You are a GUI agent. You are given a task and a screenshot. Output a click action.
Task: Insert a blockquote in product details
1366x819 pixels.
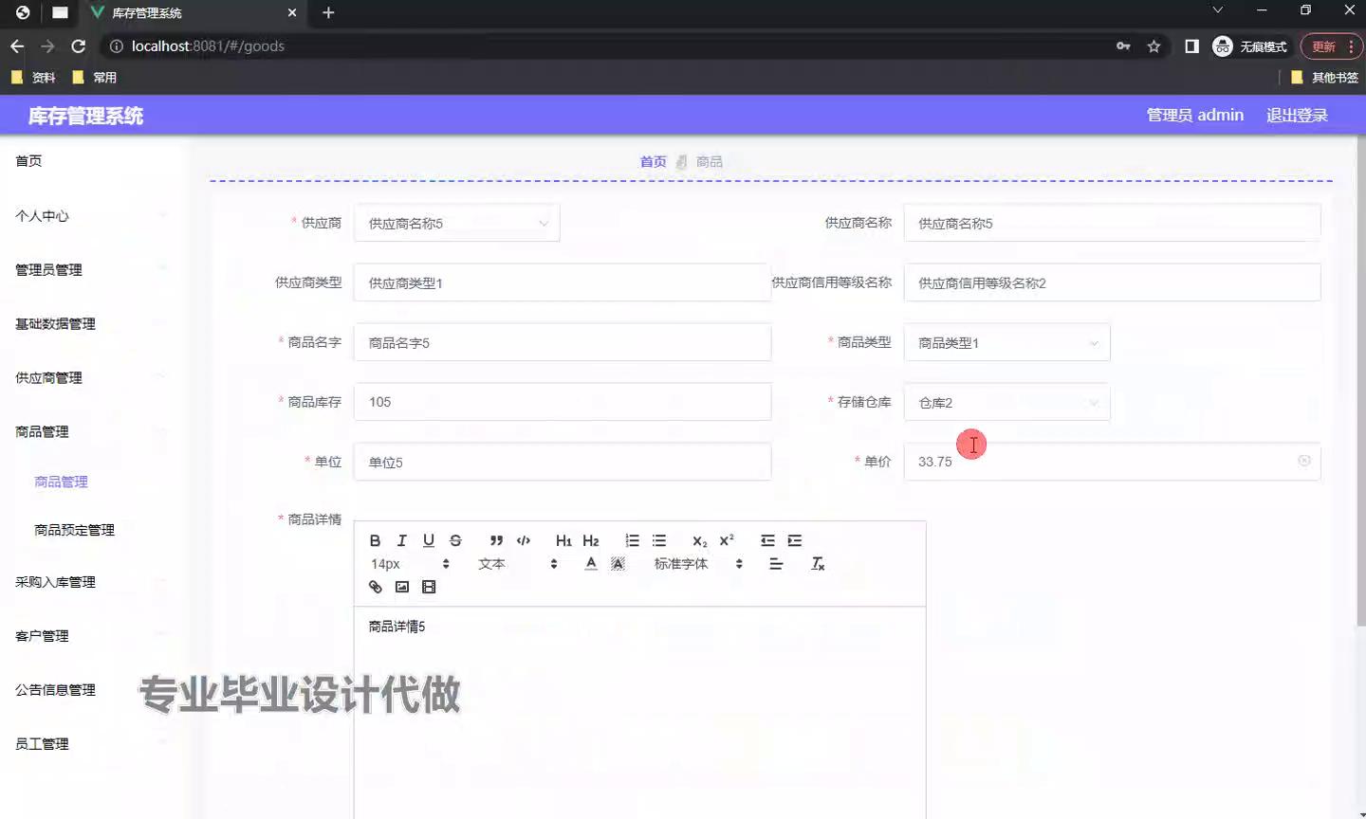(496, 540)
